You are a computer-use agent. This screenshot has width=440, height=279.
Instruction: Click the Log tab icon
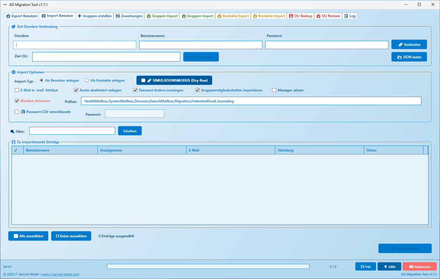click(x=346, y=16)
